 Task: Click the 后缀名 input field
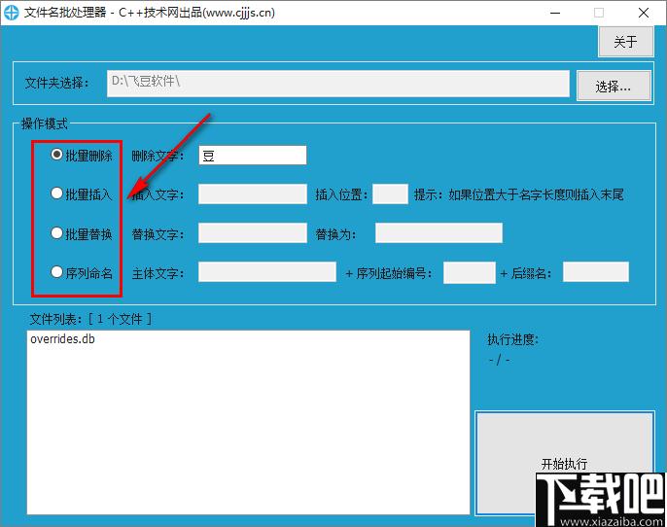tap(595, 272)
